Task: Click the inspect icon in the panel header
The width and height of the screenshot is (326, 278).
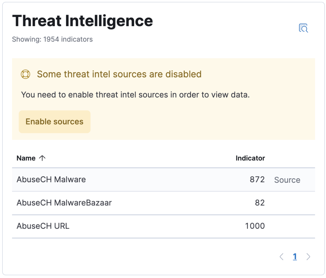Action: pos(303,28)
